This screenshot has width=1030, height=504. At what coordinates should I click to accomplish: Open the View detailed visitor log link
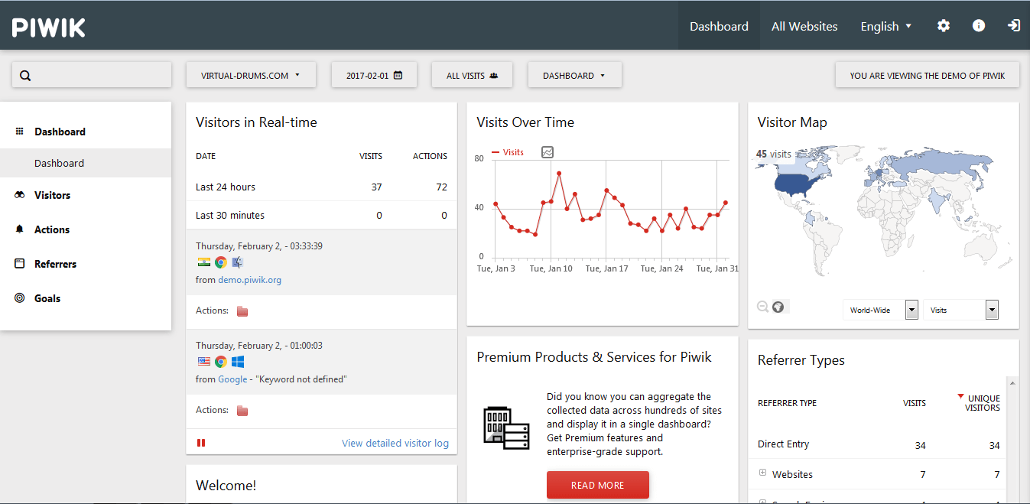pos(395,443)
